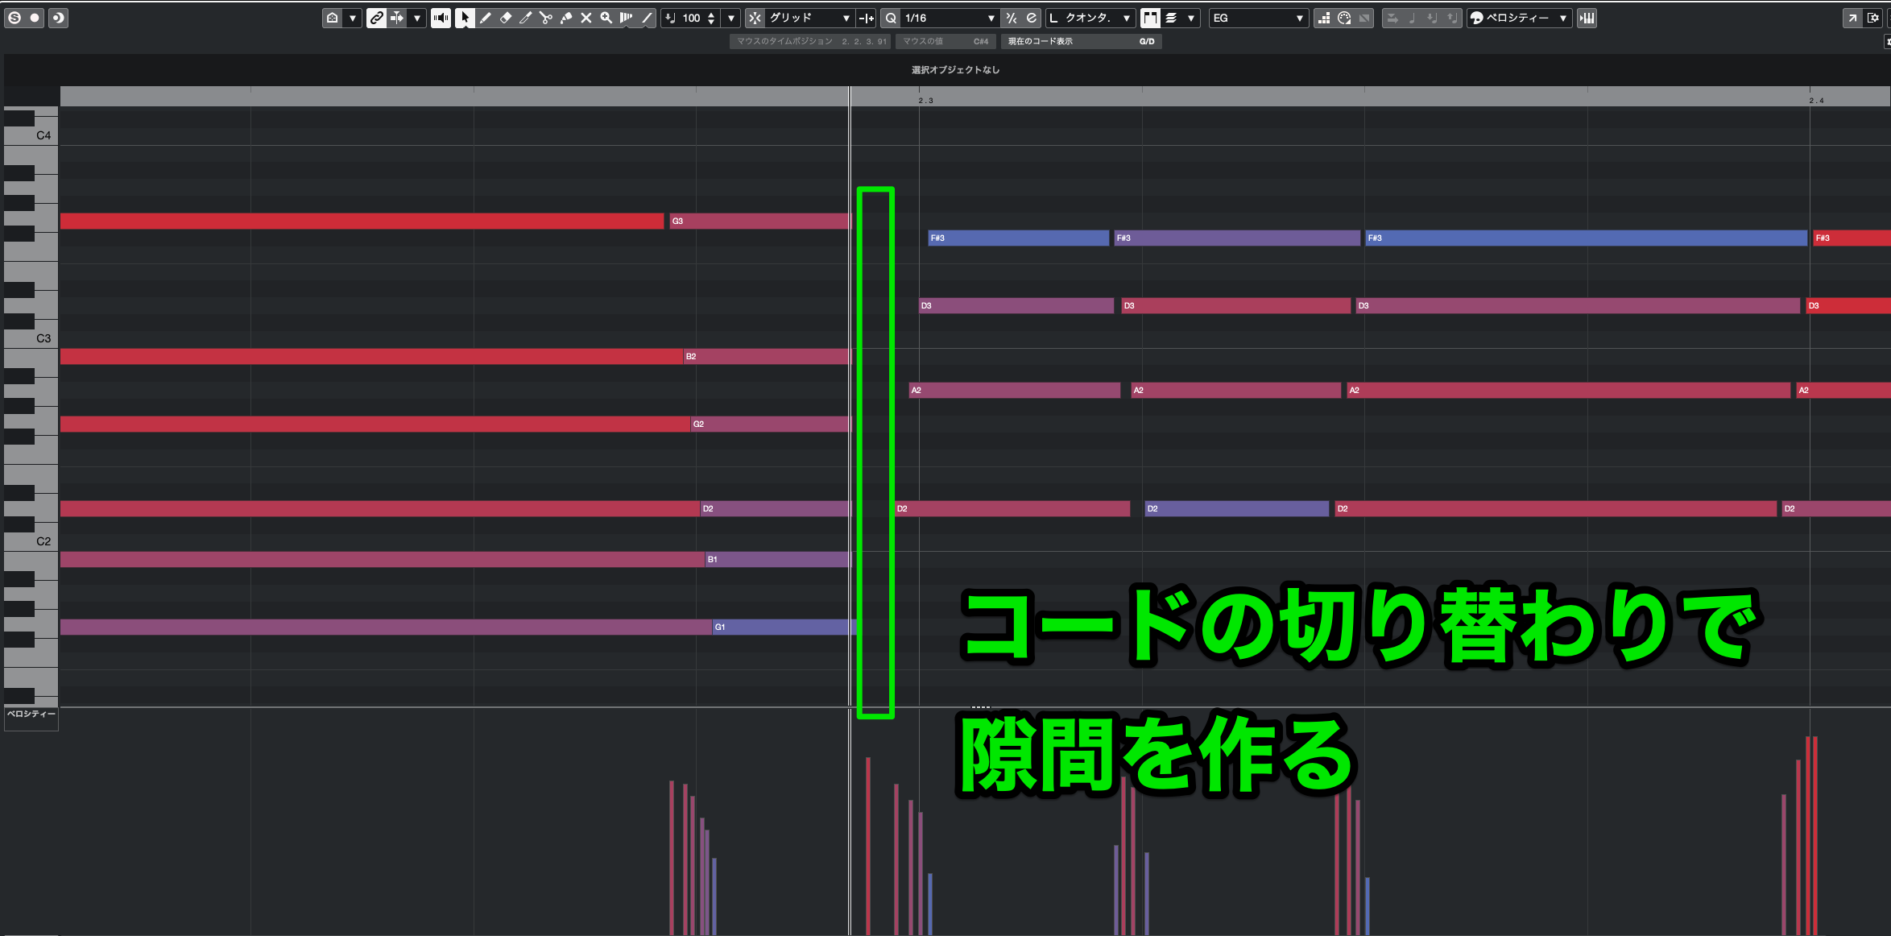Open event colors ベロシティー dropdown

pyautogui.click(x=1519, y=18)
